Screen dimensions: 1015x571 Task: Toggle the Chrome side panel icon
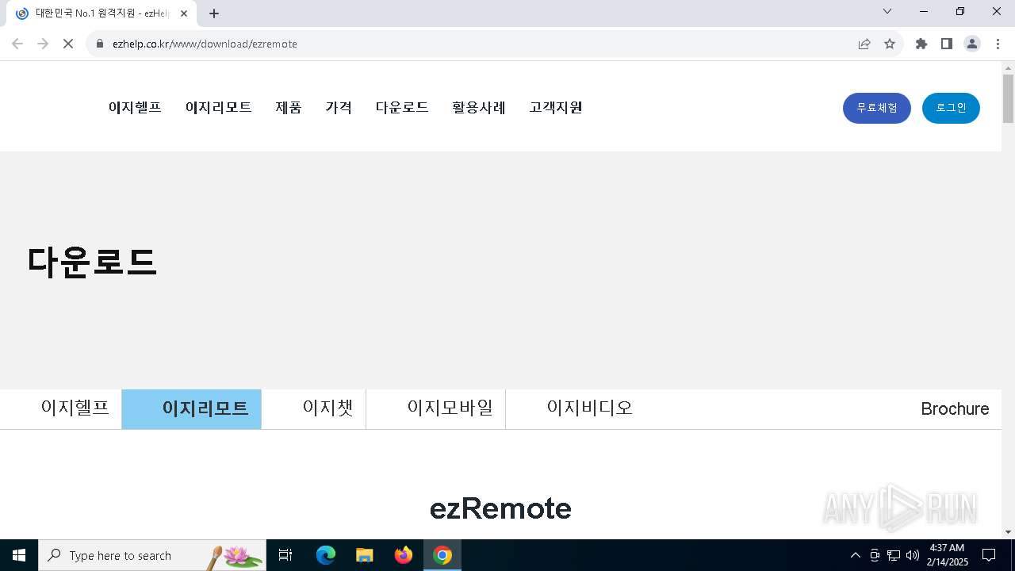[947, 44]
